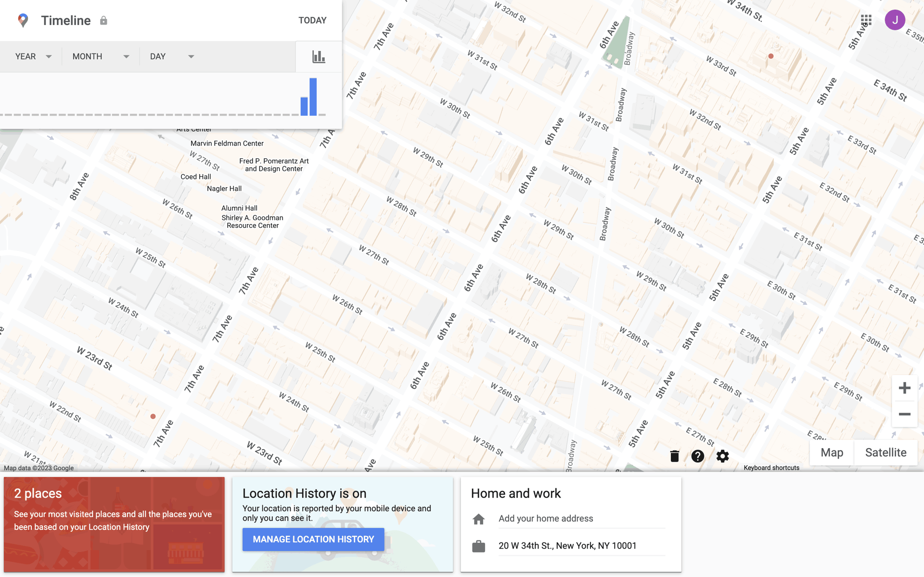924x577 pixels.
Task: Toggle the bar chart view icon
Action: [x=319, y=57]
